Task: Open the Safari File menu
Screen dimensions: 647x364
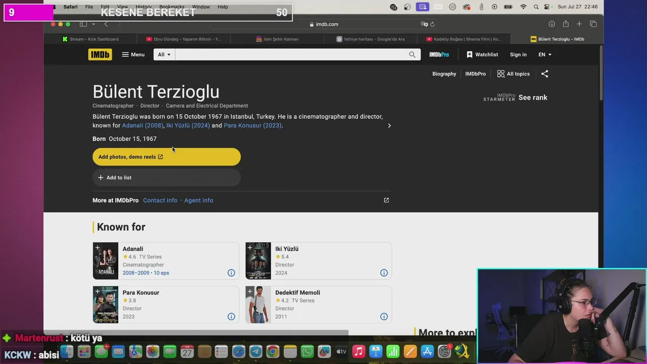Action: [x=89, y=7]
